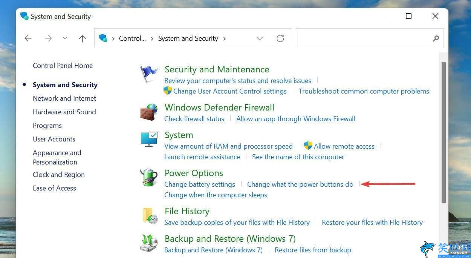The image size is (471, 258).
Task: Open the Security and Maintenance heading
Action: tap(217, 69)
